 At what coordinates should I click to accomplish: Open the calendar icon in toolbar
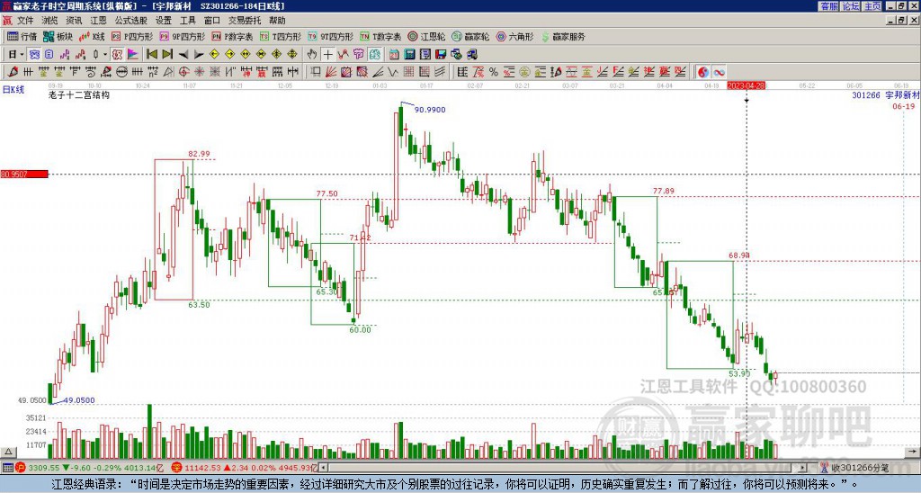point(394,55)
